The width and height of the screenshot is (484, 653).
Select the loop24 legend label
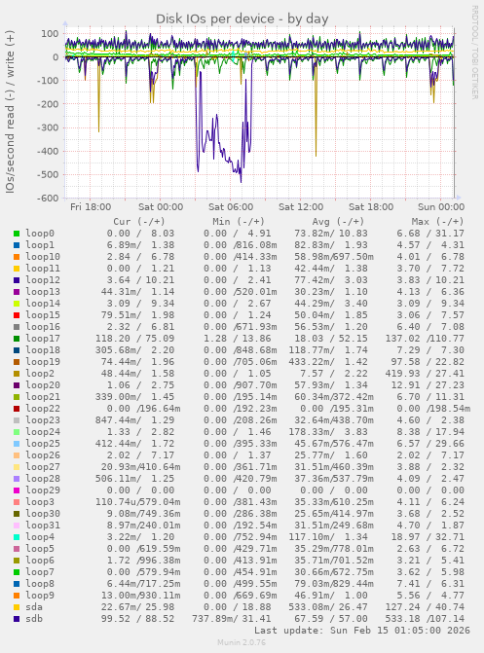(x=43, y=432)
